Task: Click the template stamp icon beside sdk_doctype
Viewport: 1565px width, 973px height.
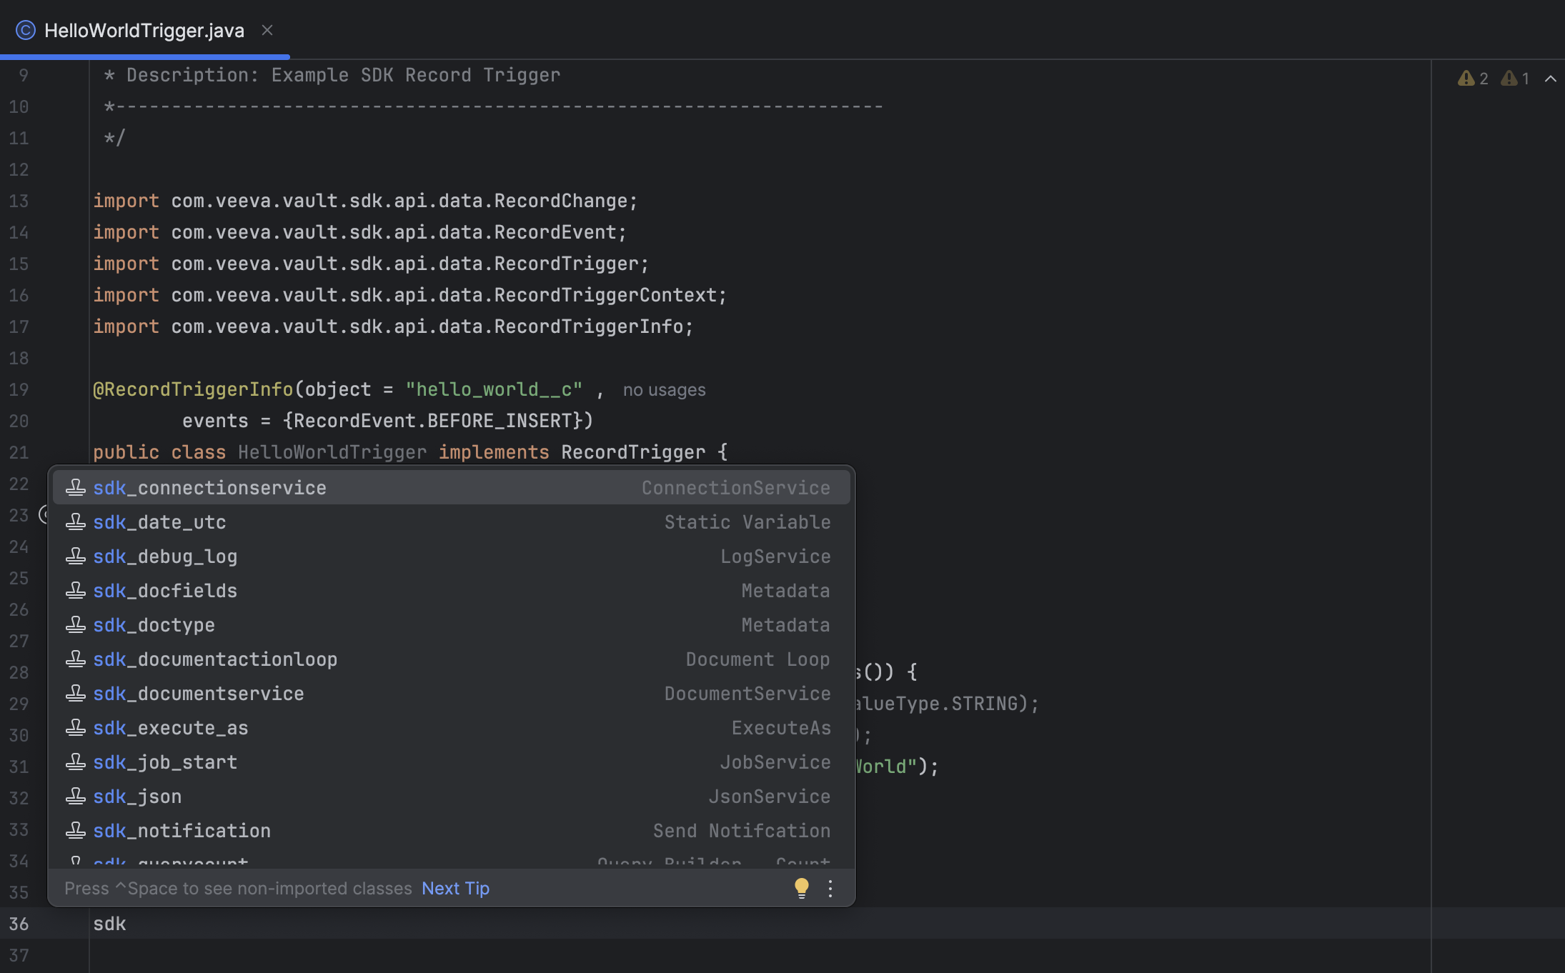Action: [x=76, y=624]
